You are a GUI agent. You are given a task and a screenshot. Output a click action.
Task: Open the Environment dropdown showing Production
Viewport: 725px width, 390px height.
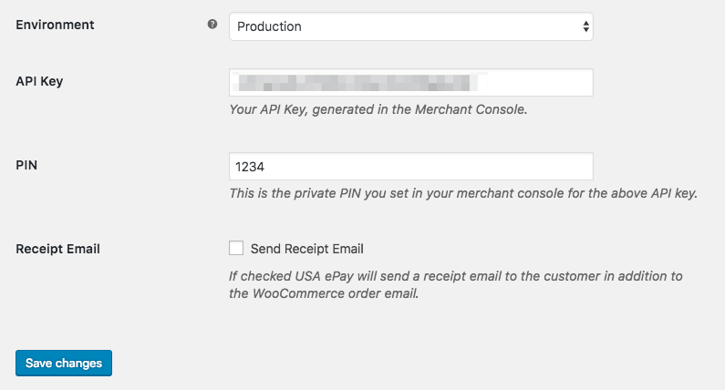(411, 26)
